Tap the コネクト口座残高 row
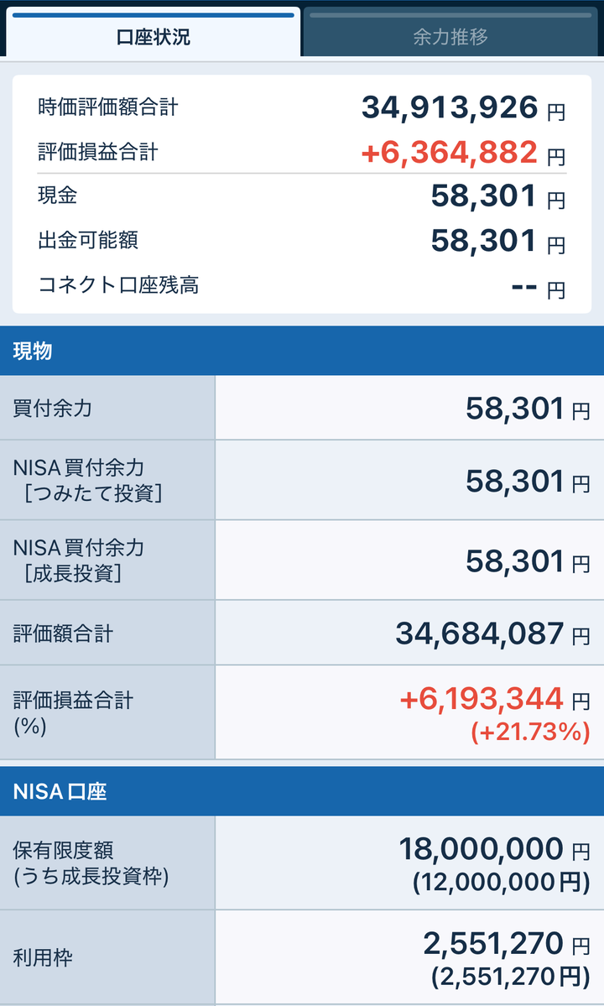604x1006 pixels. click(x=301, y=285)
